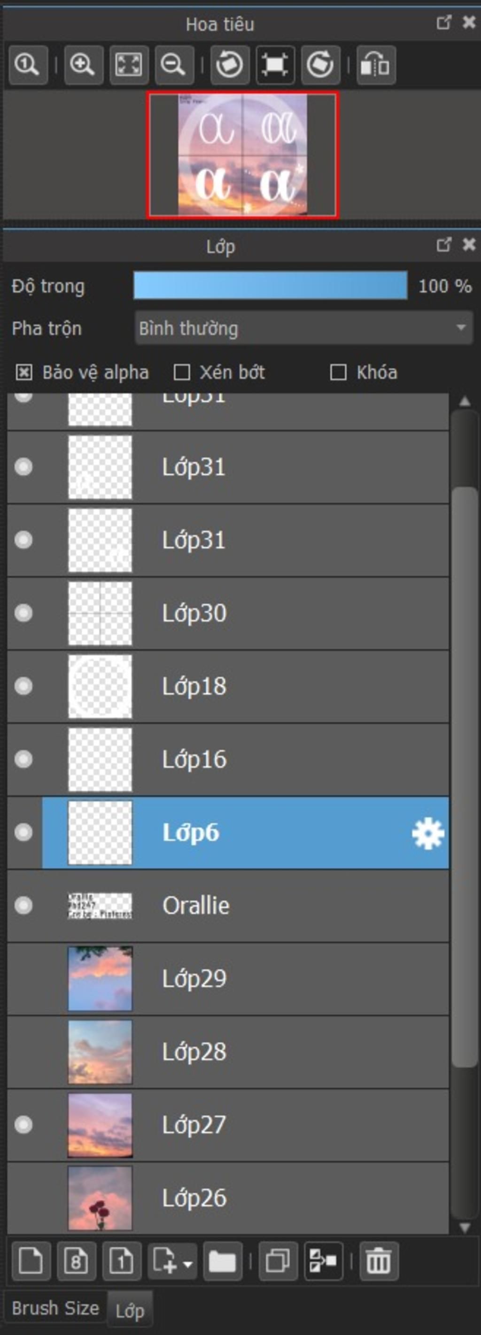Rotate the canvas view counterclockwise
The image size is (481, 1335).
click(x=230, y=65)
